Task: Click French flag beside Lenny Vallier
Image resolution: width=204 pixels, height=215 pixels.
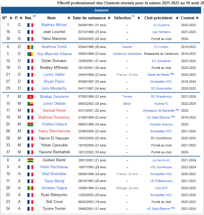Action: 30,75
